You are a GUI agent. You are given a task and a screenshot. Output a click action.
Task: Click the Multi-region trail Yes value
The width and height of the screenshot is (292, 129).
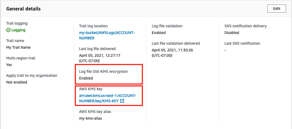pos(9,65)
